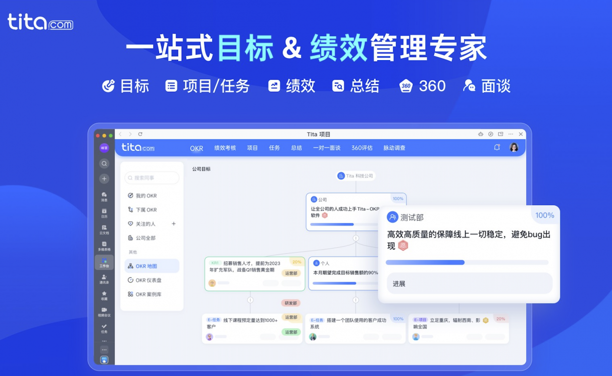612x376 pixels.
Task: Select the 通讯录 contacts sidebar icon
Action: (x=104, y=279)
